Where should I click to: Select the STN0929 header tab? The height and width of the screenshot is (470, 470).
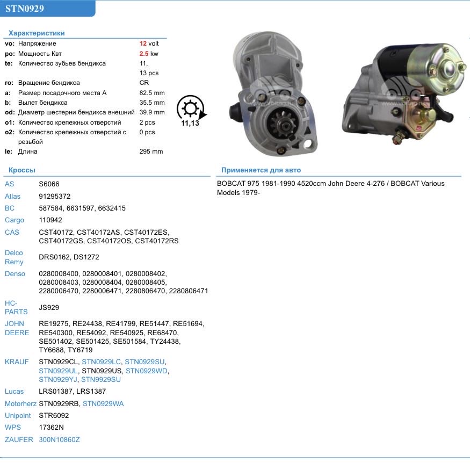pyautogui.click(x=25, y=9)
